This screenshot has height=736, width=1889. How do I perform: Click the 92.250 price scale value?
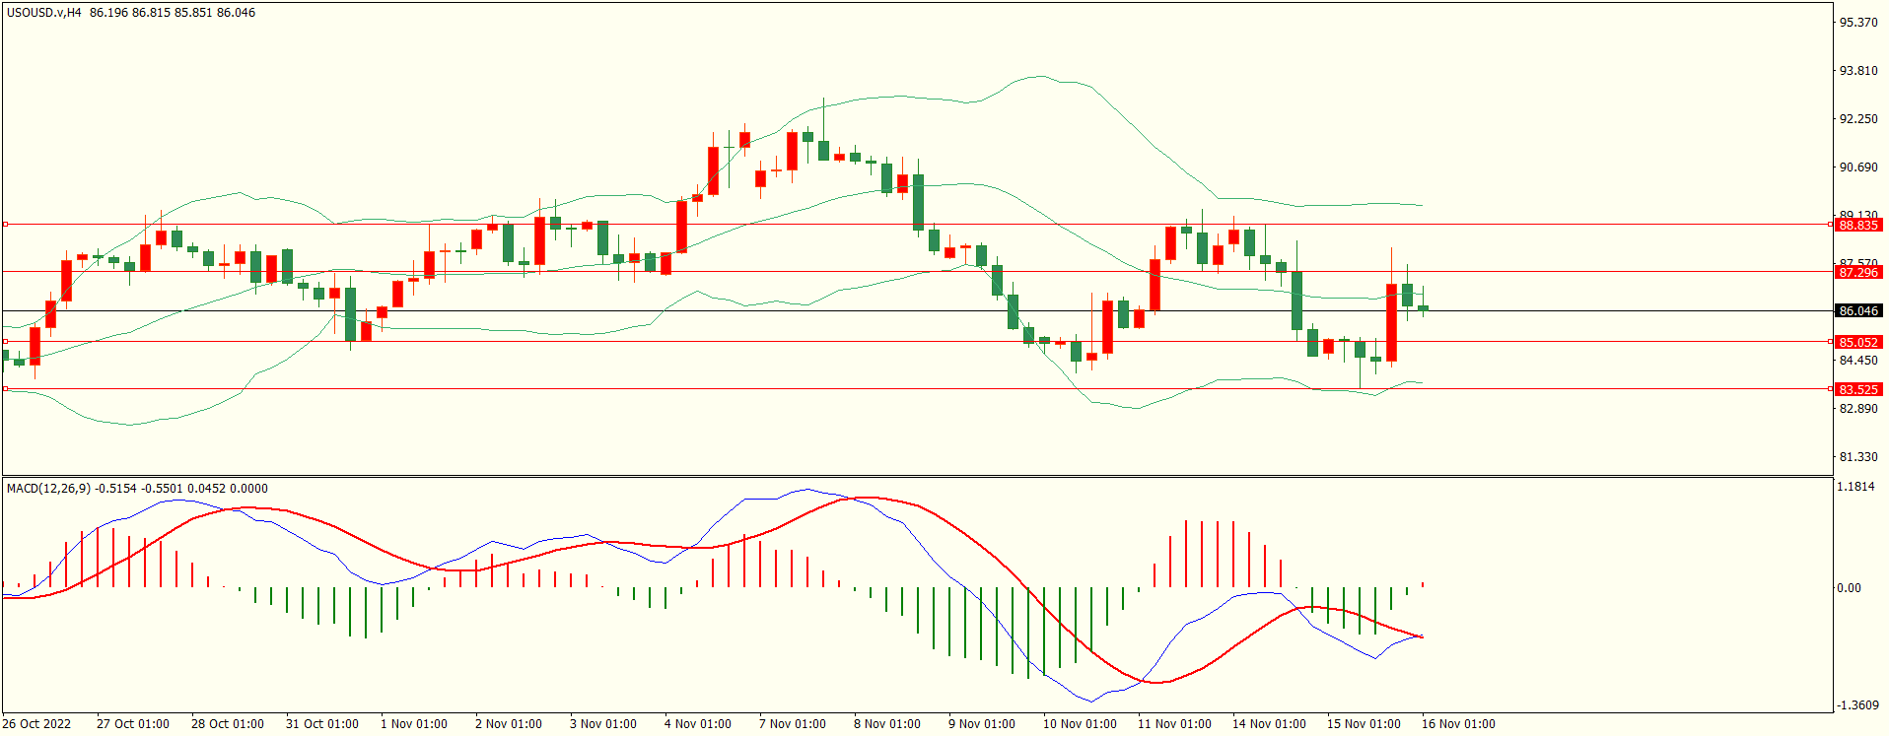coord(1858,119)
